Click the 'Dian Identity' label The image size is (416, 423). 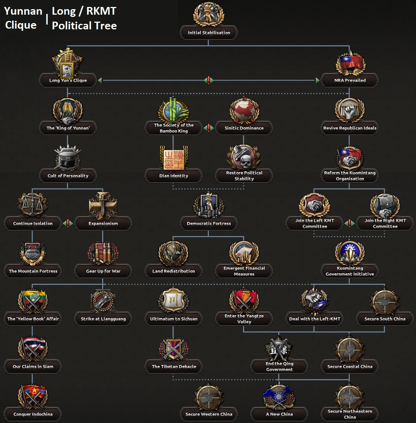pos(174,176)
